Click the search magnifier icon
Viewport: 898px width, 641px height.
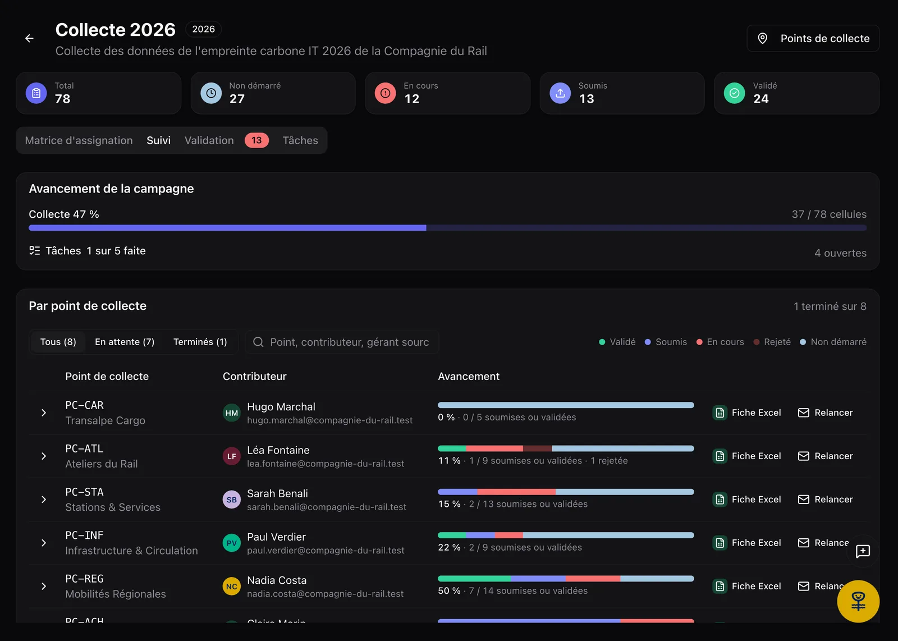pyautogui.click(x=258, y=342)
